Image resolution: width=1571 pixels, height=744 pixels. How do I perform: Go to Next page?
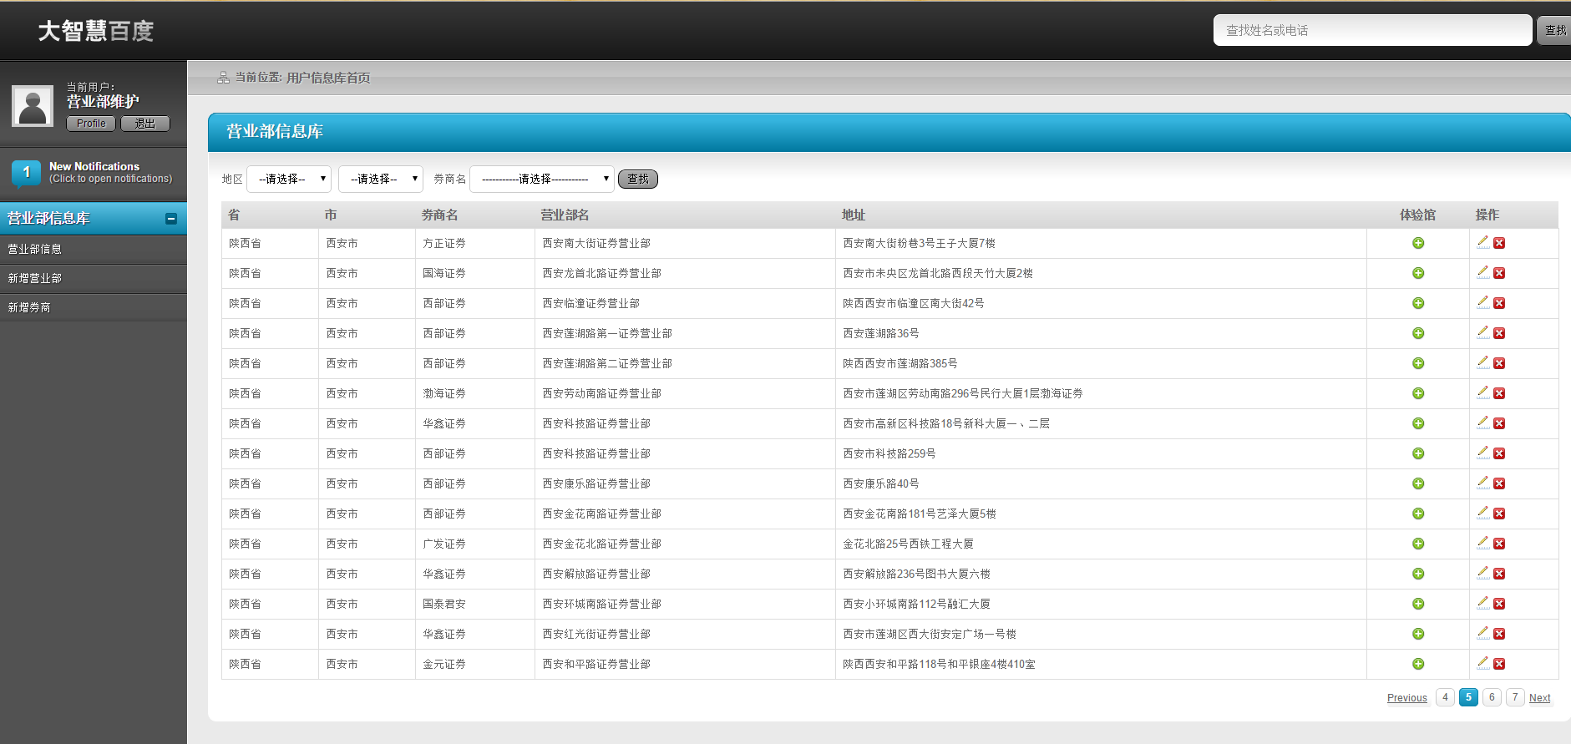(x=1540, y=698)
